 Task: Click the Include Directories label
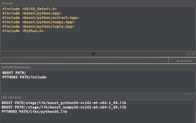[x=16, y=67]
